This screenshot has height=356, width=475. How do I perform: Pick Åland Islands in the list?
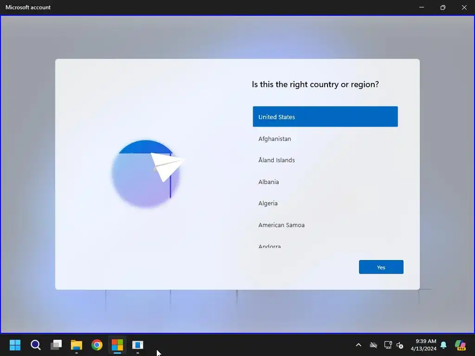tap(325, 160)
